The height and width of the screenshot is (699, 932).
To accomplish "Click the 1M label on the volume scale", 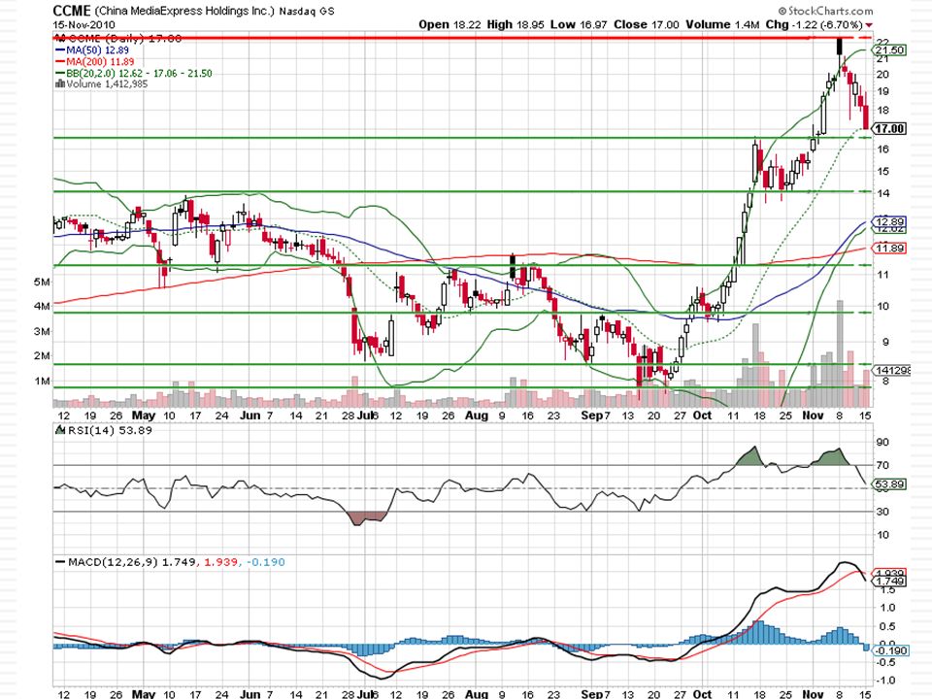I will click(x=42, y=381).
